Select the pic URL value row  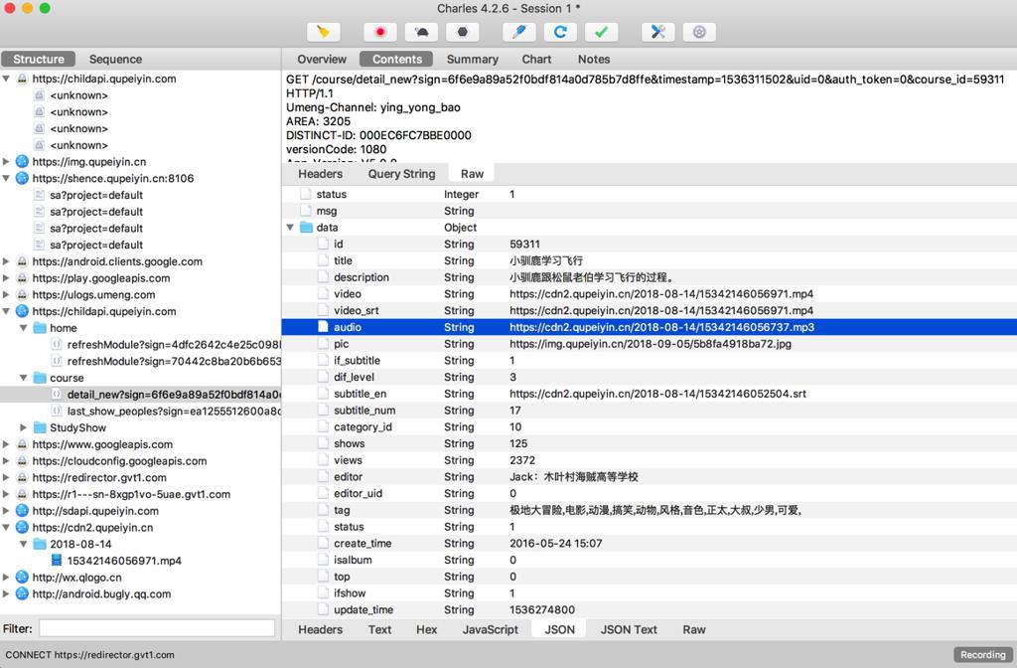coord(650,344)
